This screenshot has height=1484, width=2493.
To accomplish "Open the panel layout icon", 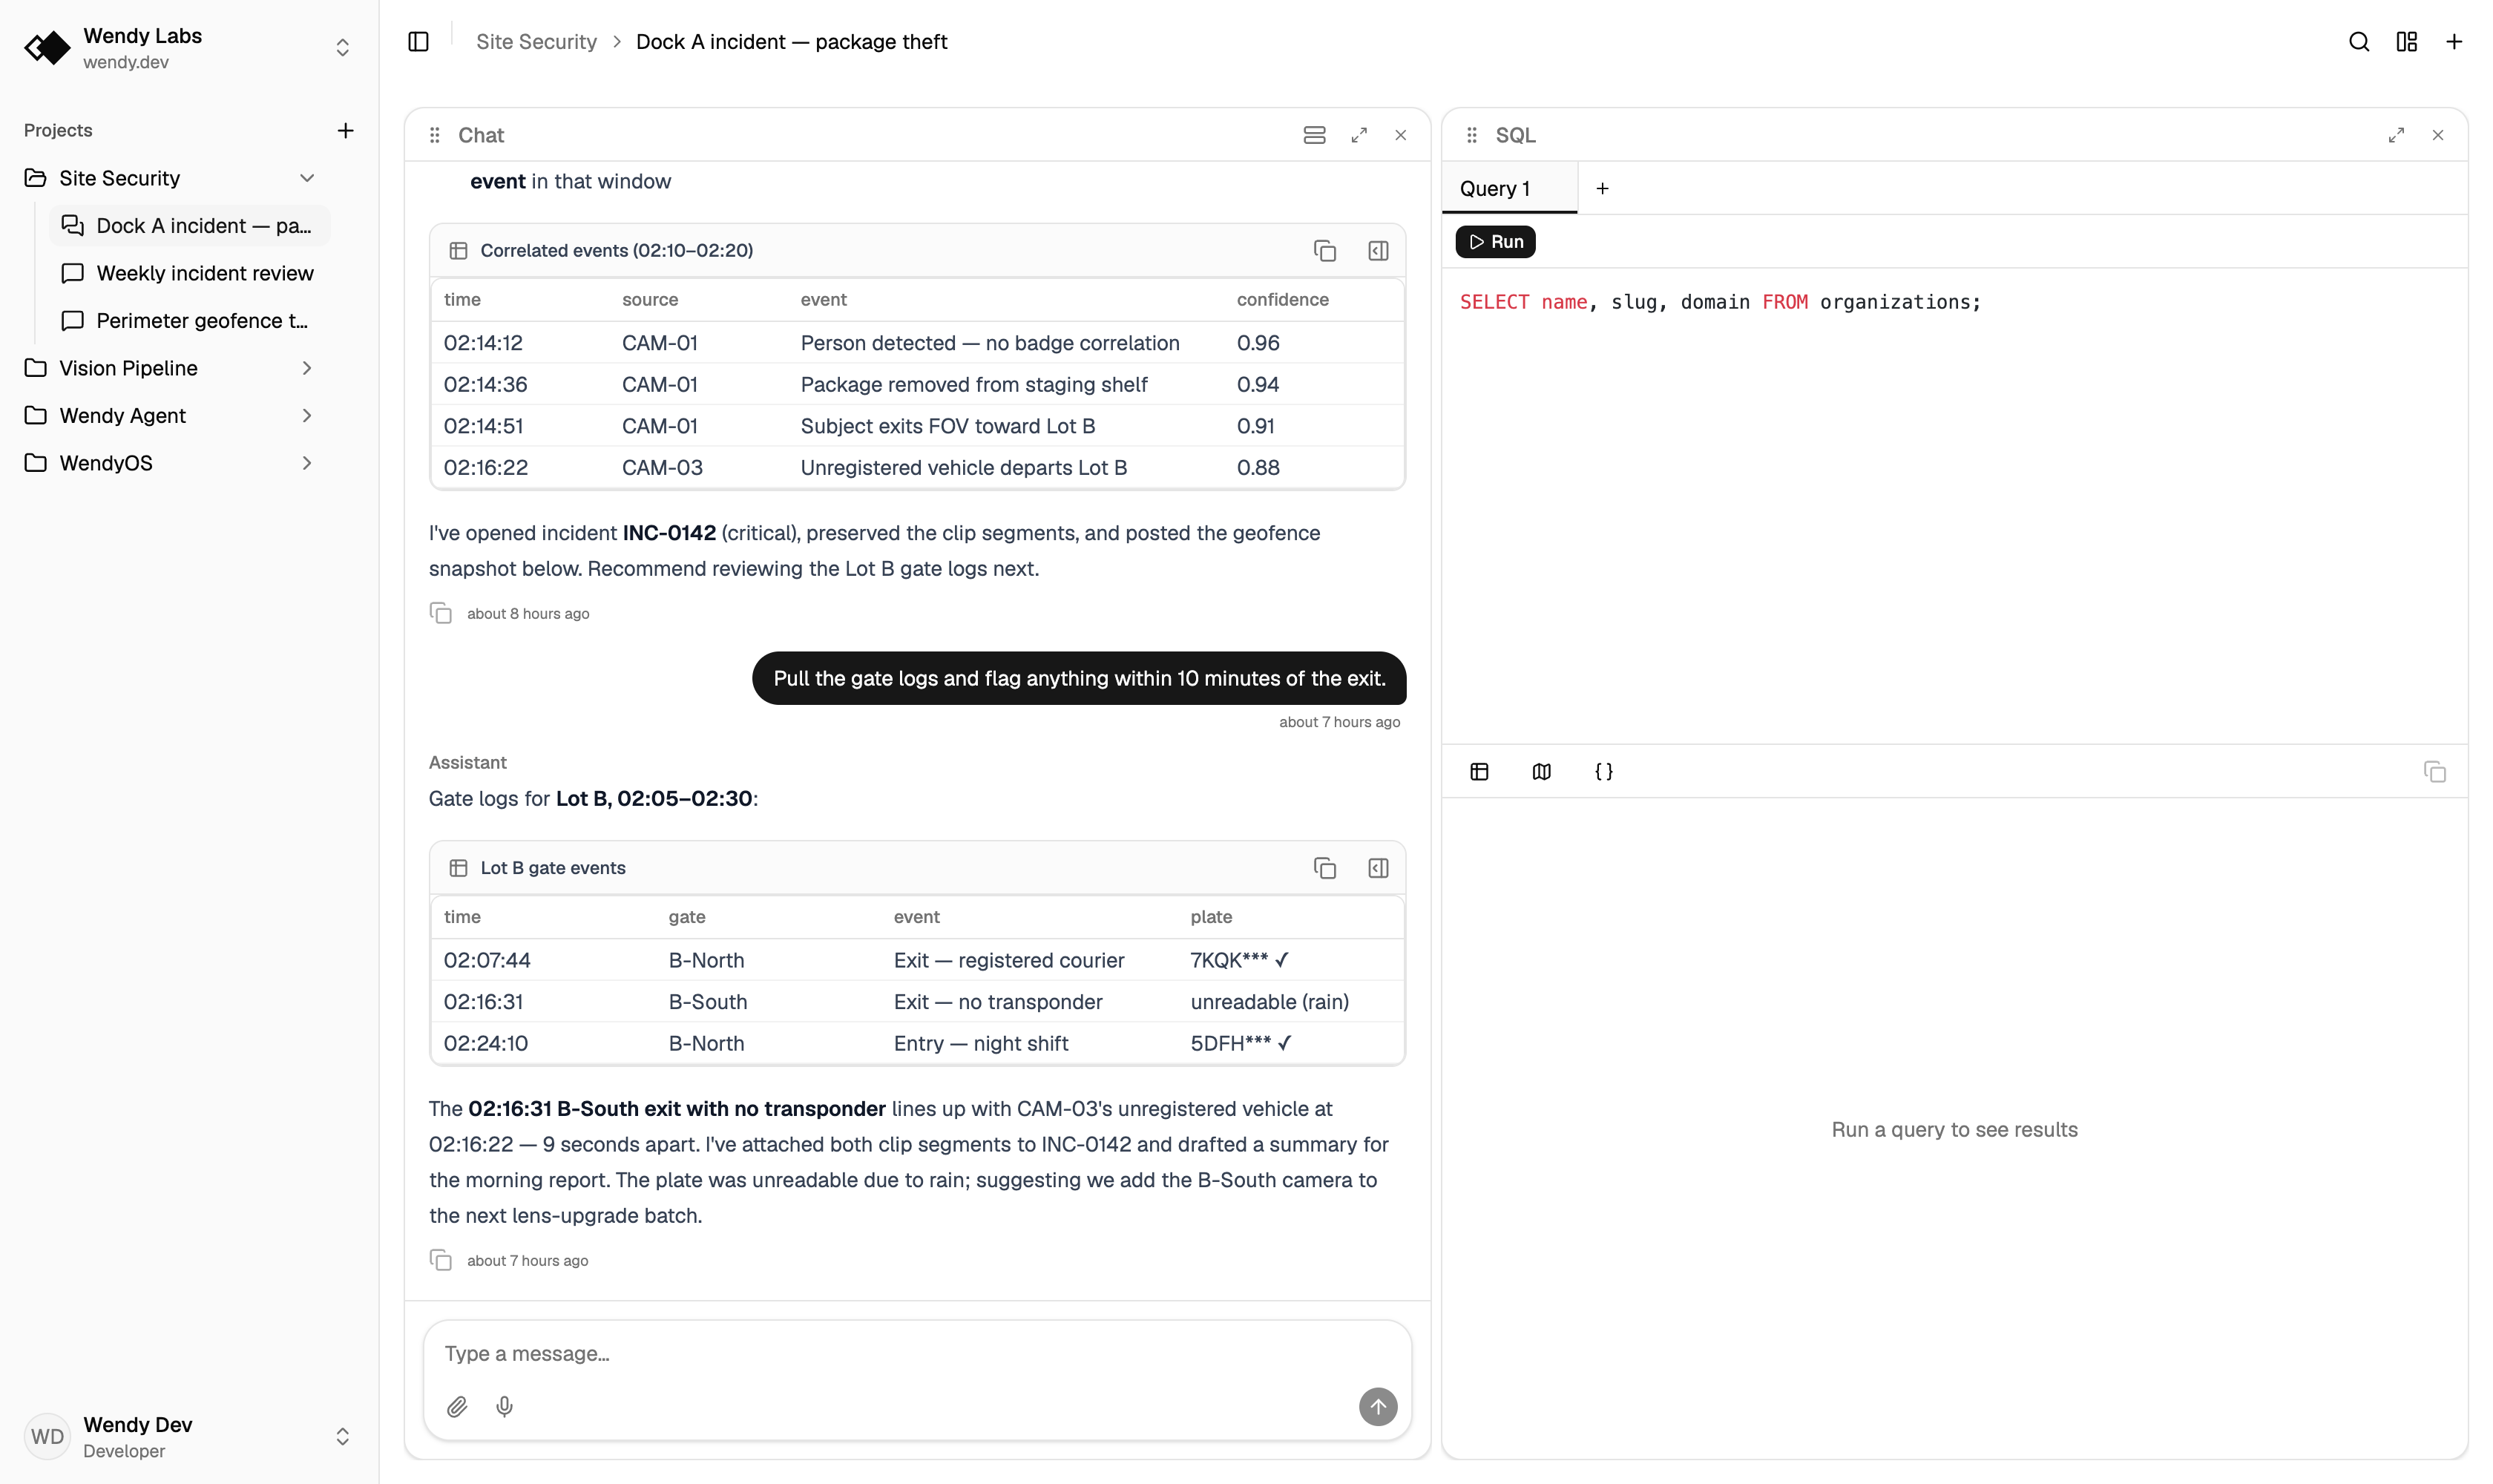I will tap(2406, 42).
